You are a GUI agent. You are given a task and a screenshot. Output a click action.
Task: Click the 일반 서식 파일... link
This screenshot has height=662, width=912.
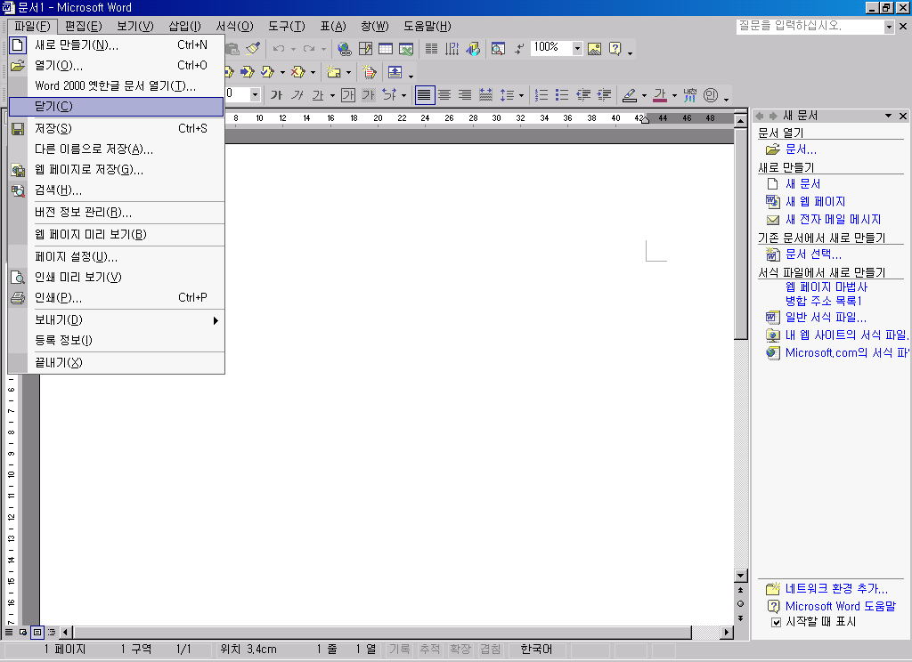[x=826, y=318]
